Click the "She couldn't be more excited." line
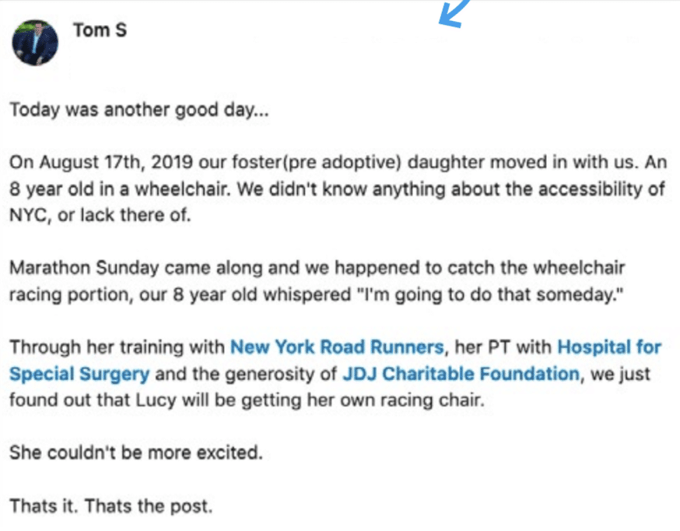 [136, 453]
